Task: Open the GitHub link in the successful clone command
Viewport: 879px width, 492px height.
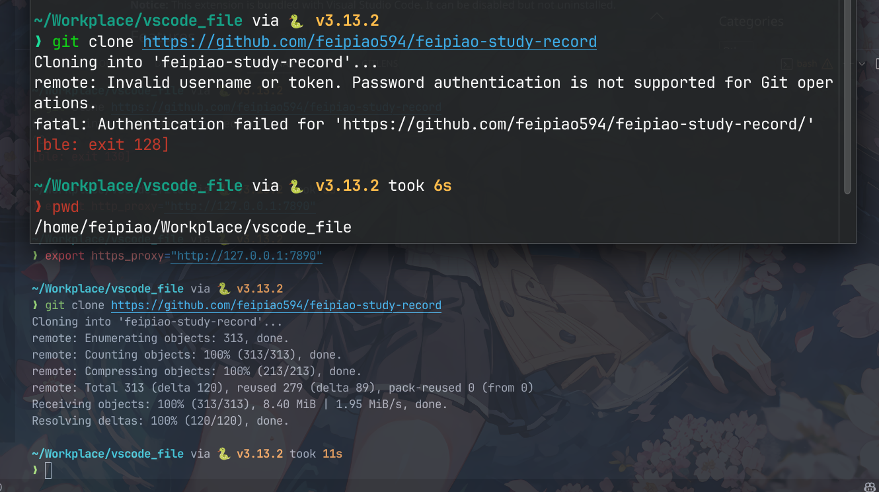Action: click(276, 305)
